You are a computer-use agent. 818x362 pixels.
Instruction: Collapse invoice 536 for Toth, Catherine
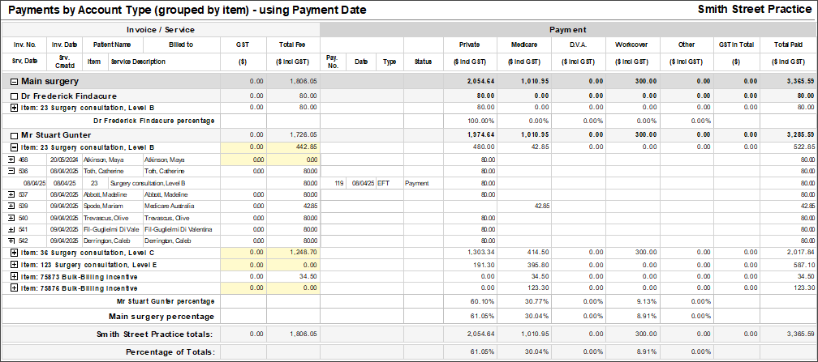click(11, 171)
